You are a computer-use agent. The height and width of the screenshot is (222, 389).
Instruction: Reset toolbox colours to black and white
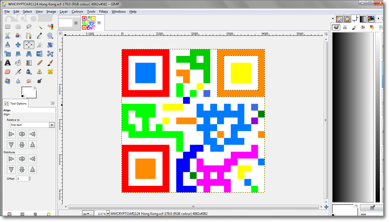click(x=23, y=96)
